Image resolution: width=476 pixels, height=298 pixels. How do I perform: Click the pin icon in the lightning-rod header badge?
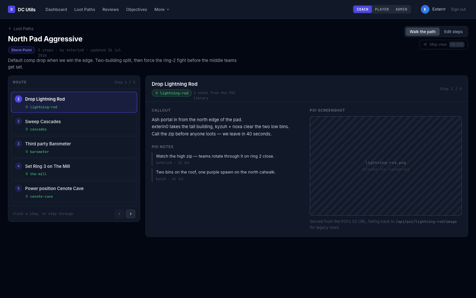[x=157, y=93]
